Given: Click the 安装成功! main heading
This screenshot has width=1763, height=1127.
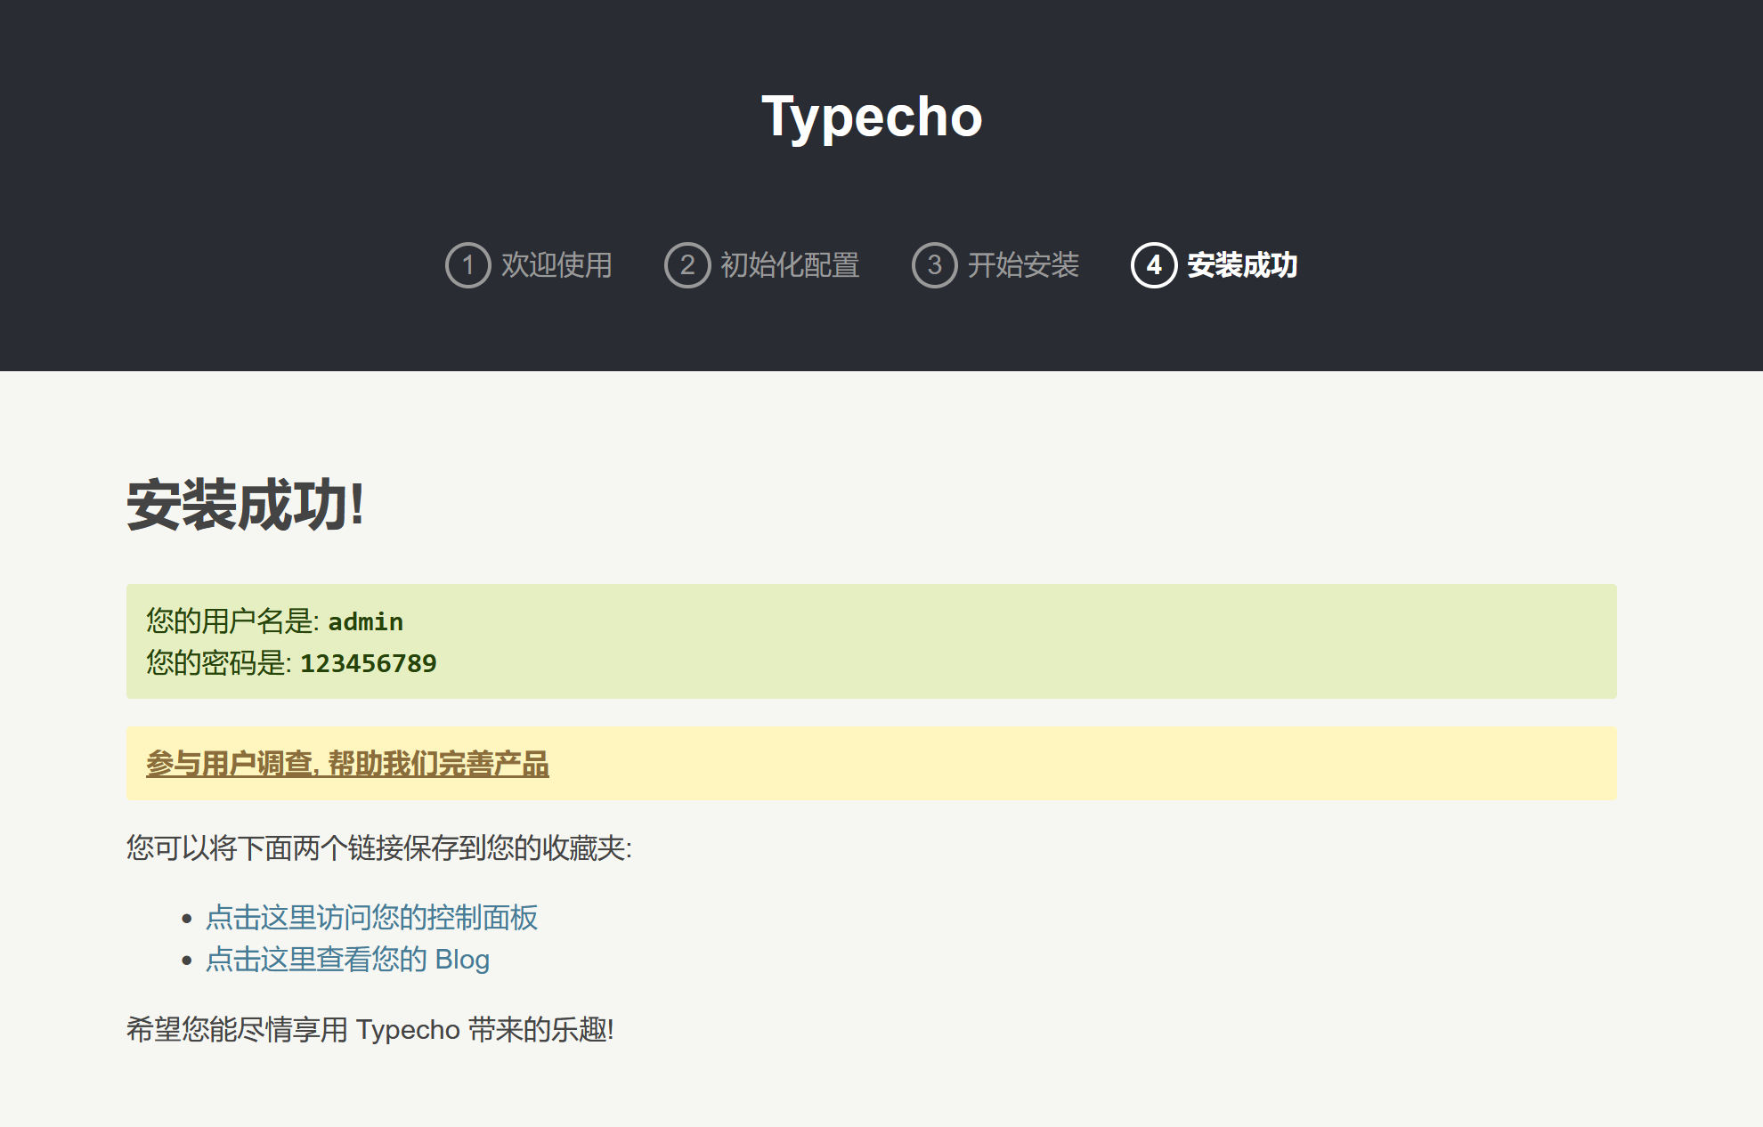Looking at the screenshot, I should pos(245,505).
